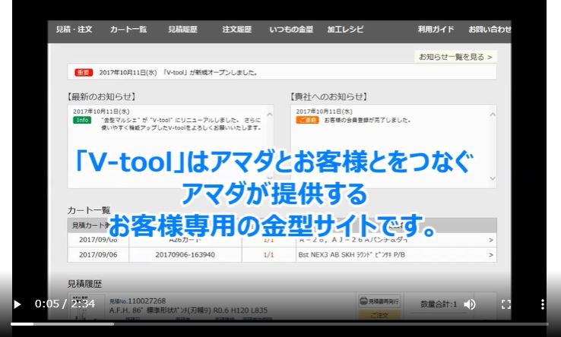The height and width of the screenshot is (337, 561).
Task: Click お知らせ一覧を見る button
Action: tap(455, 57)
